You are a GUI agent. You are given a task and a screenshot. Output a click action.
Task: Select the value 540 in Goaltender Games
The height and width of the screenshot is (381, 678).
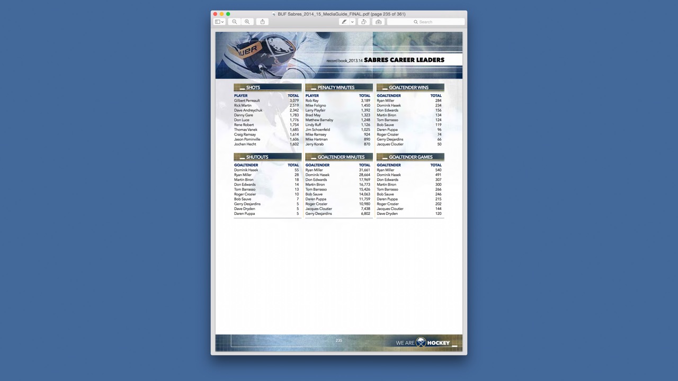pos(438,170)
